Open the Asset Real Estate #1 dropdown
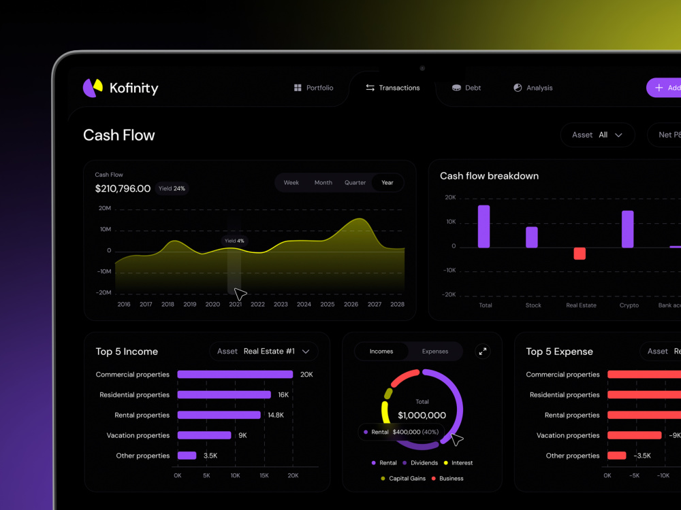Screen dimensions: 681x510 click(264, 352)
